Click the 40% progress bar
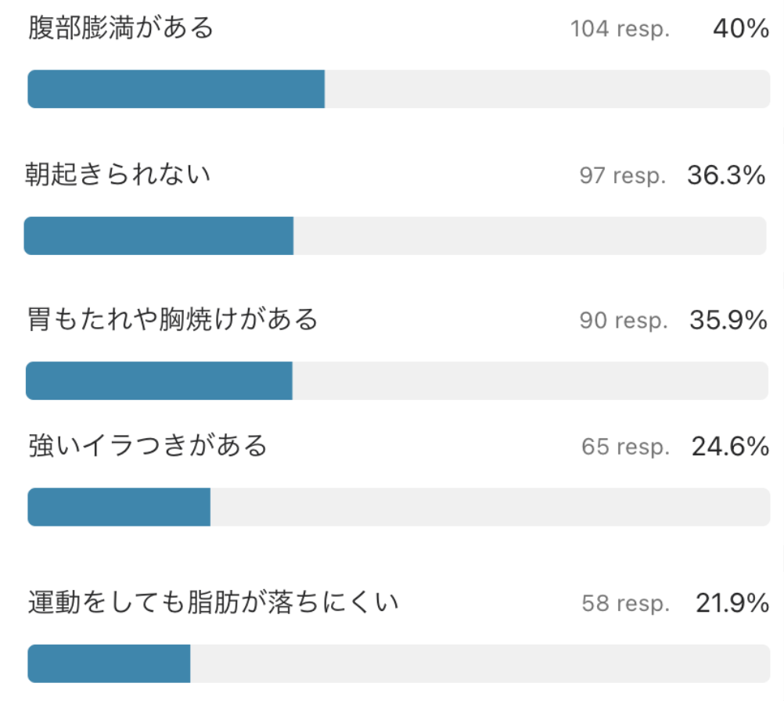 [398, 89]
